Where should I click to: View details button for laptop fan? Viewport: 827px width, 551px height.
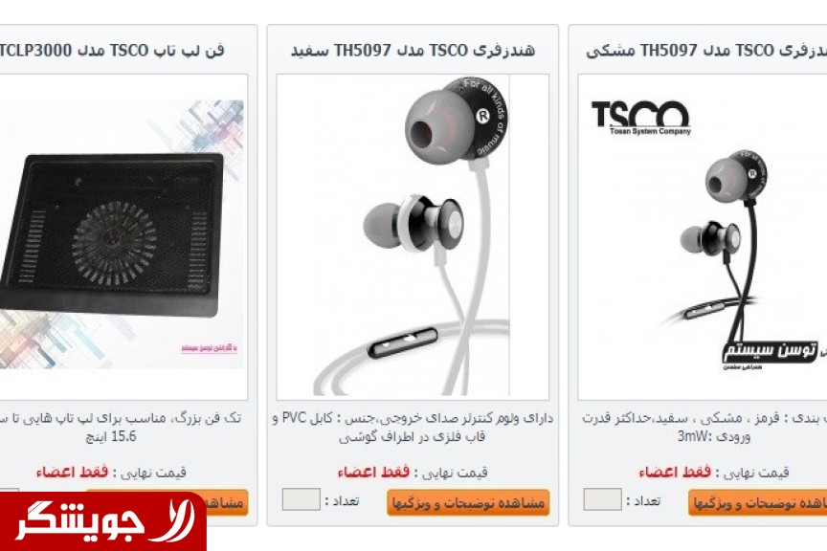coord(168,500)
